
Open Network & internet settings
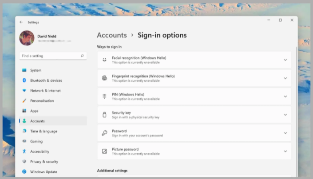point(53,91)
